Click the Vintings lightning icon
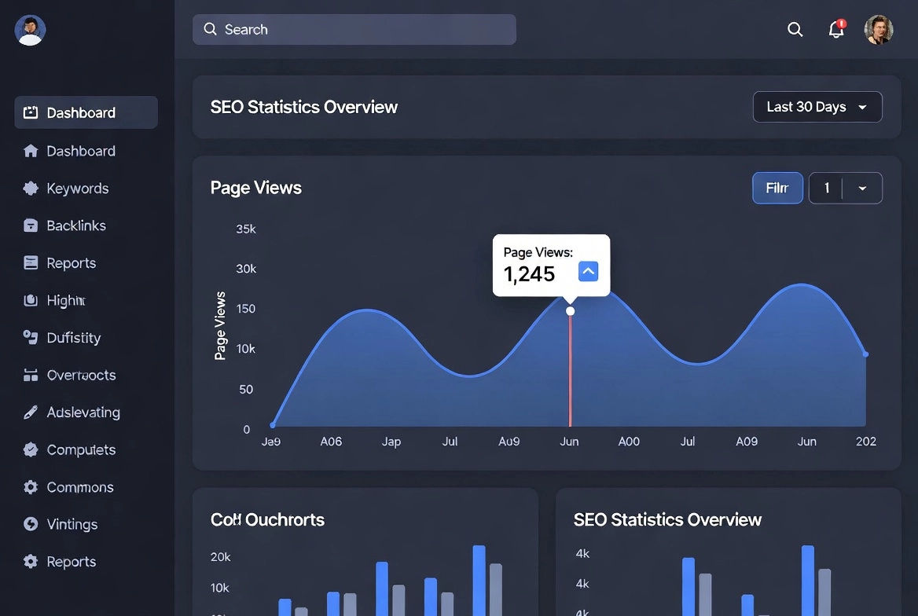Screen dimensions: 918x616 point(31,524)
